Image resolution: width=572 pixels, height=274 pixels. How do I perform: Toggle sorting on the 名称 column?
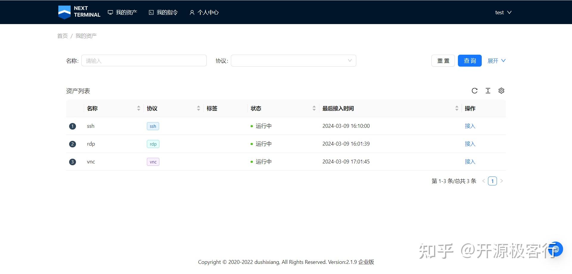(x=139, y=108)
